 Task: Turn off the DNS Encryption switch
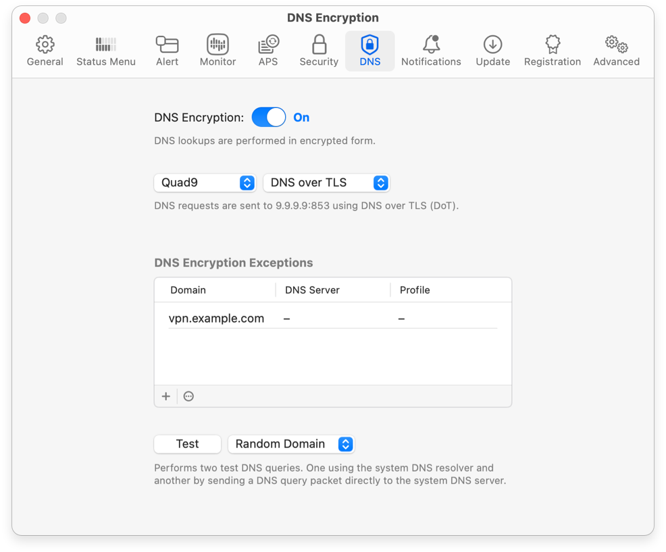269,117
